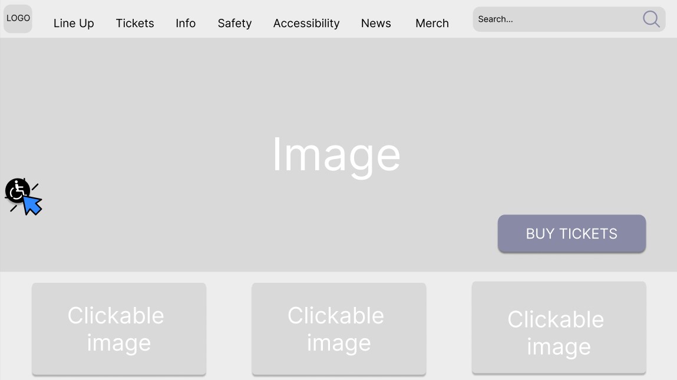
Task: Open the right Clickable image card
Action: click(x=559, y=328)
